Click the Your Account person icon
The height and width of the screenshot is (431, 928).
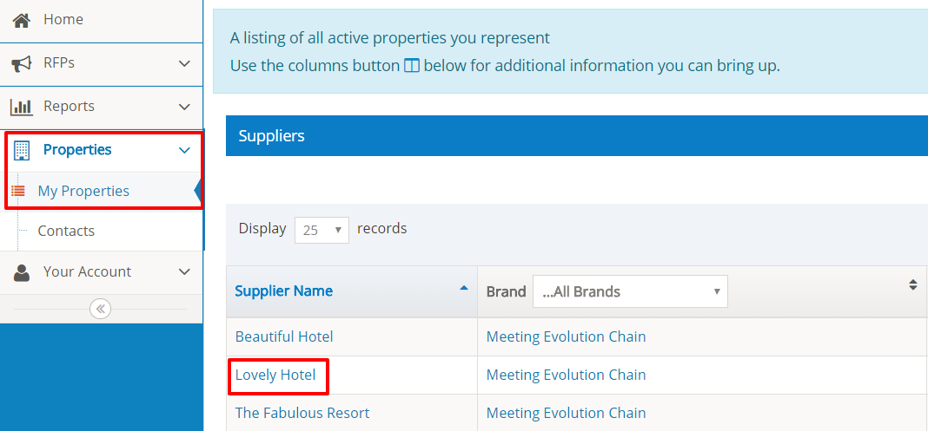point(22,272)
